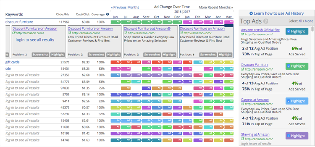The width and height of the screenshot is (315, 147).
Task: Navigate to More Recent Months
Action: pos(215,7)
